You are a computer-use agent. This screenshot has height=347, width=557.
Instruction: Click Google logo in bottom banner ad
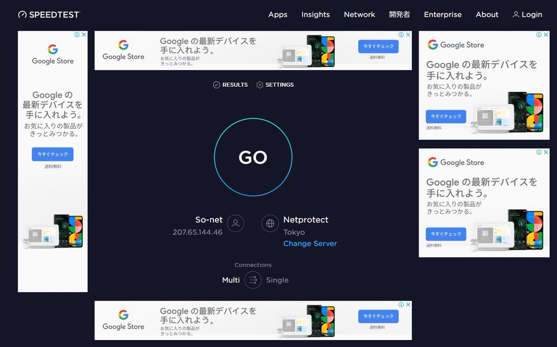pyautogui.click(x=123, y=315)
